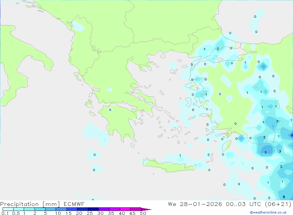
Task: Click the legend scale label "25"
Action: (90, 213)
